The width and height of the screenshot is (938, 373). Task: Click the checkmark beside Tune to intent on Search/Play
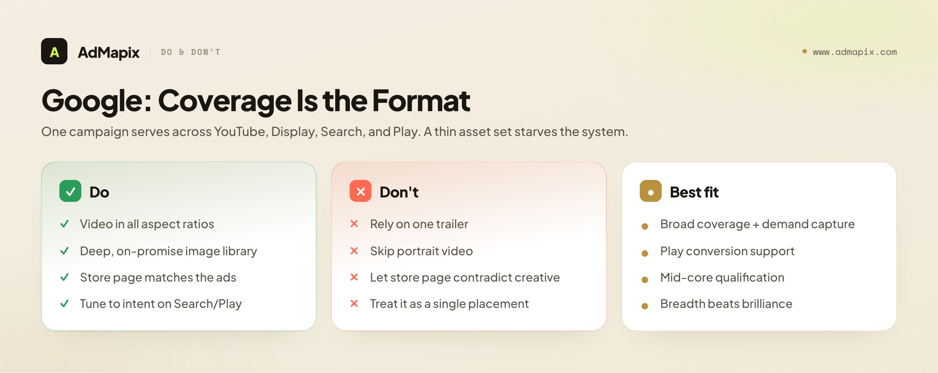click(64, 304)
